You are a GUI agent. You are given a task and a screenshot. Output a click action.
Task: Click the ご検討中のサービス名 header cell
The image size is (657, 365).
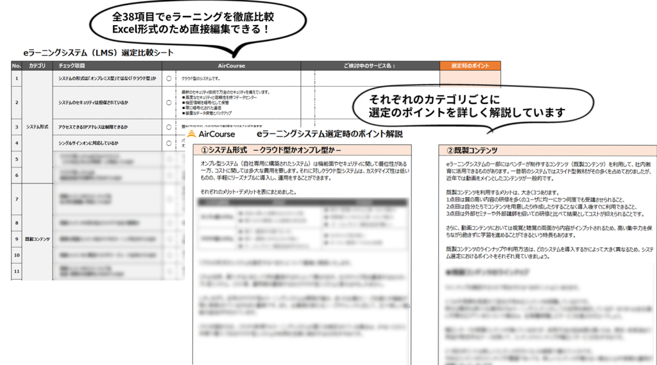(370, 65)
